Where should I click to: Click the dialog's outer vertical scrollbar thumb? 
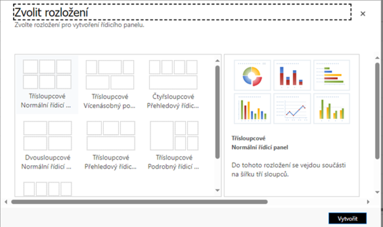[377, 111]
